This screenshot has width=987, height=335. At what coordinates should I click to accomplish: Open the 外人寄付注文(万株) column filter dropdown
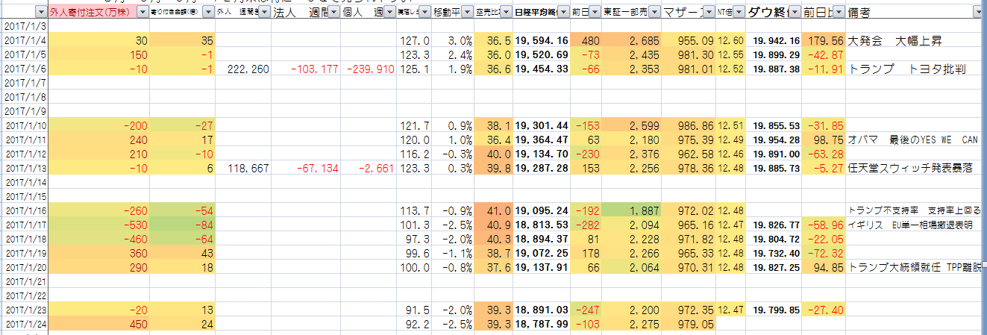[x=142, y=13]
